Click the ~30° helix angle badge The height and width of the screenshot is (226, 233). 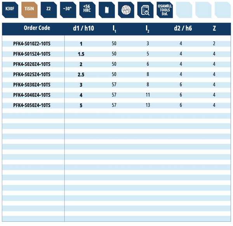[x=68, y=9]
